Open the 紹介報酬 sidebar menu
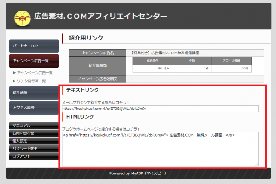The width and height of the screenshot is (276, 184). [x=34, y=93]
